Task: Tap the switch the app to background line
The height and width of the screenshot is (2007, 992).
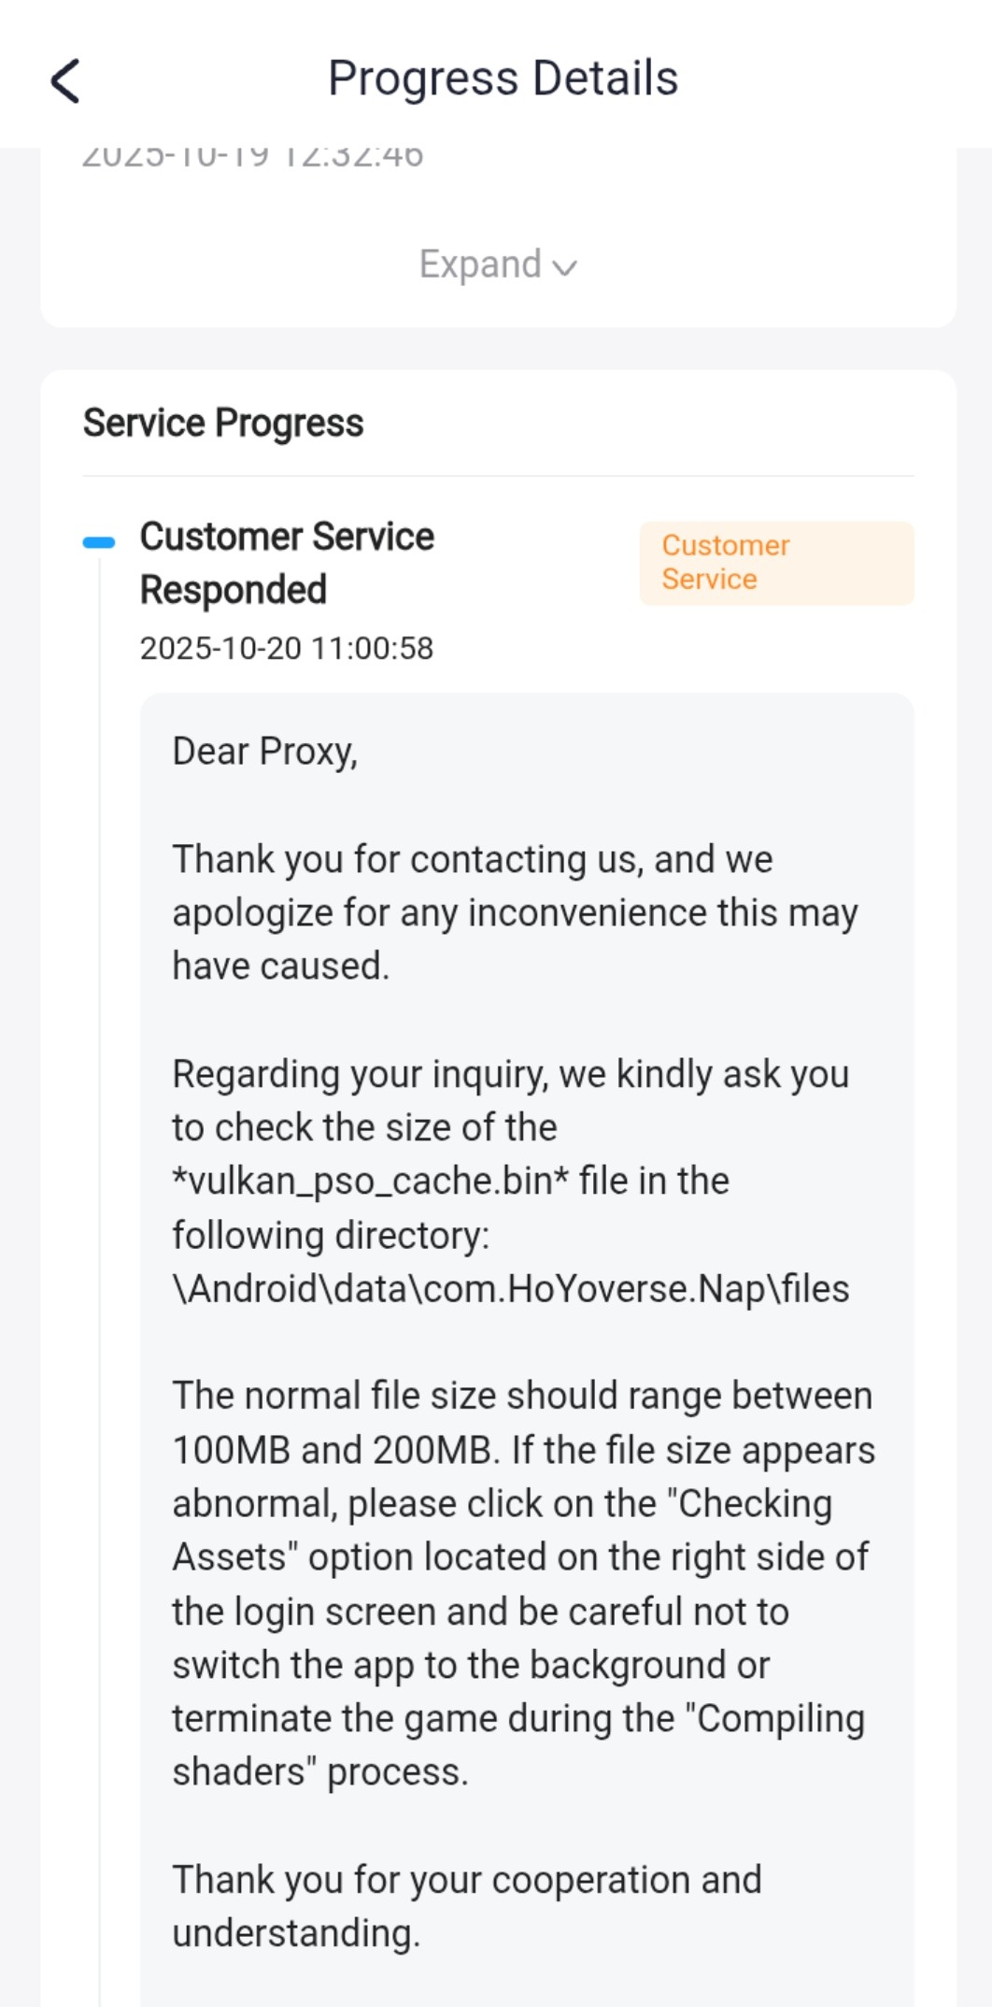Action: [x=471, y=1665]
